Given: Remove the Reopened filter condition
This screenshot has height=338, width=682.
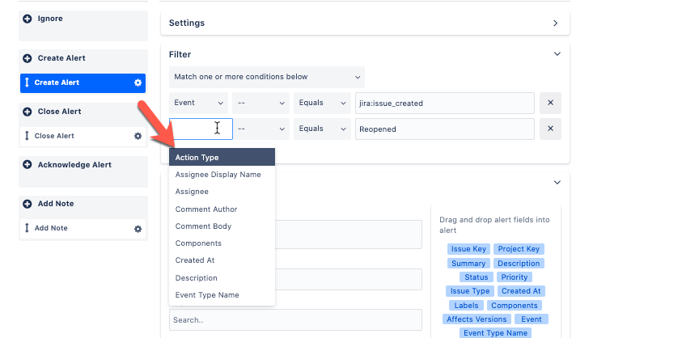Looking at the screenshot, I should tap(550, 129).
